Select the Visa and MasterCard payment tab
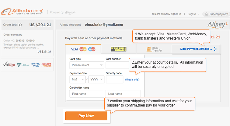 [x=83, y=49]
